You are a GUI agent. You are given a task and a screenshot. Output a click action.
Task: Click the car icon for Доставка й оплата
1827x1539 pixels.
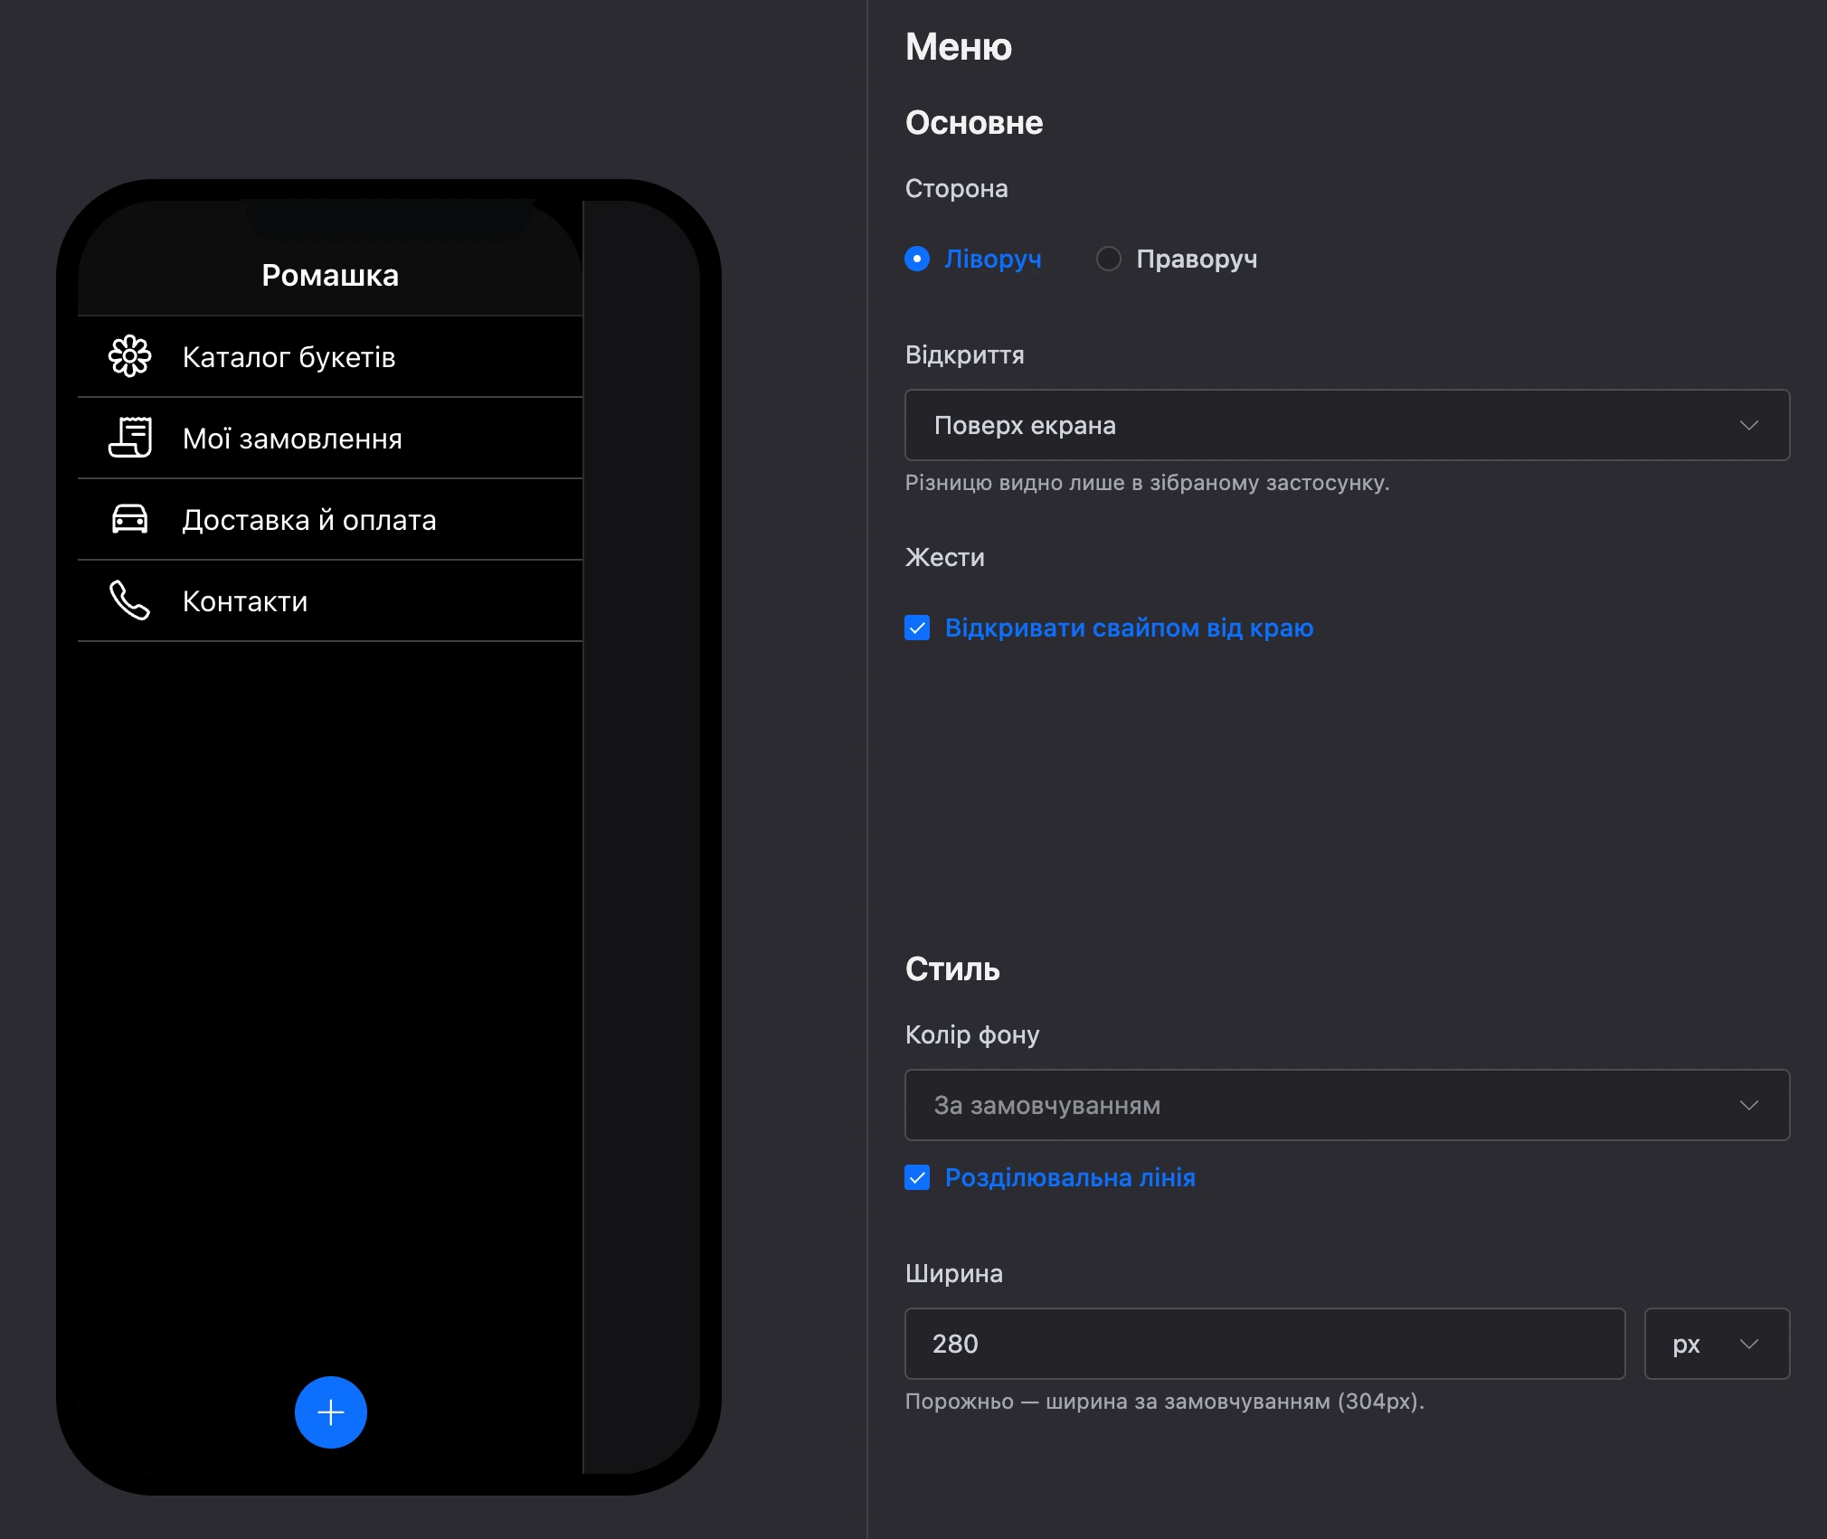[130, 519]
